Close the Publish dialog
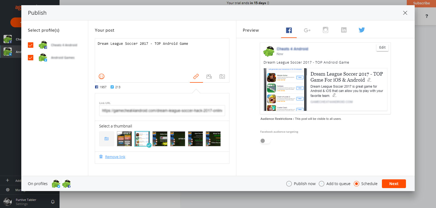 (405, 13)
